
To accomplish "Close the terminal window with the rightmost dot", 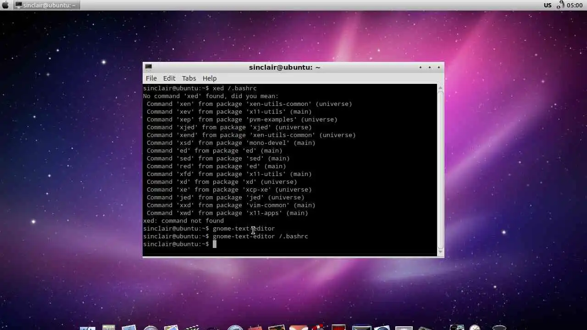I will (439, 67).
